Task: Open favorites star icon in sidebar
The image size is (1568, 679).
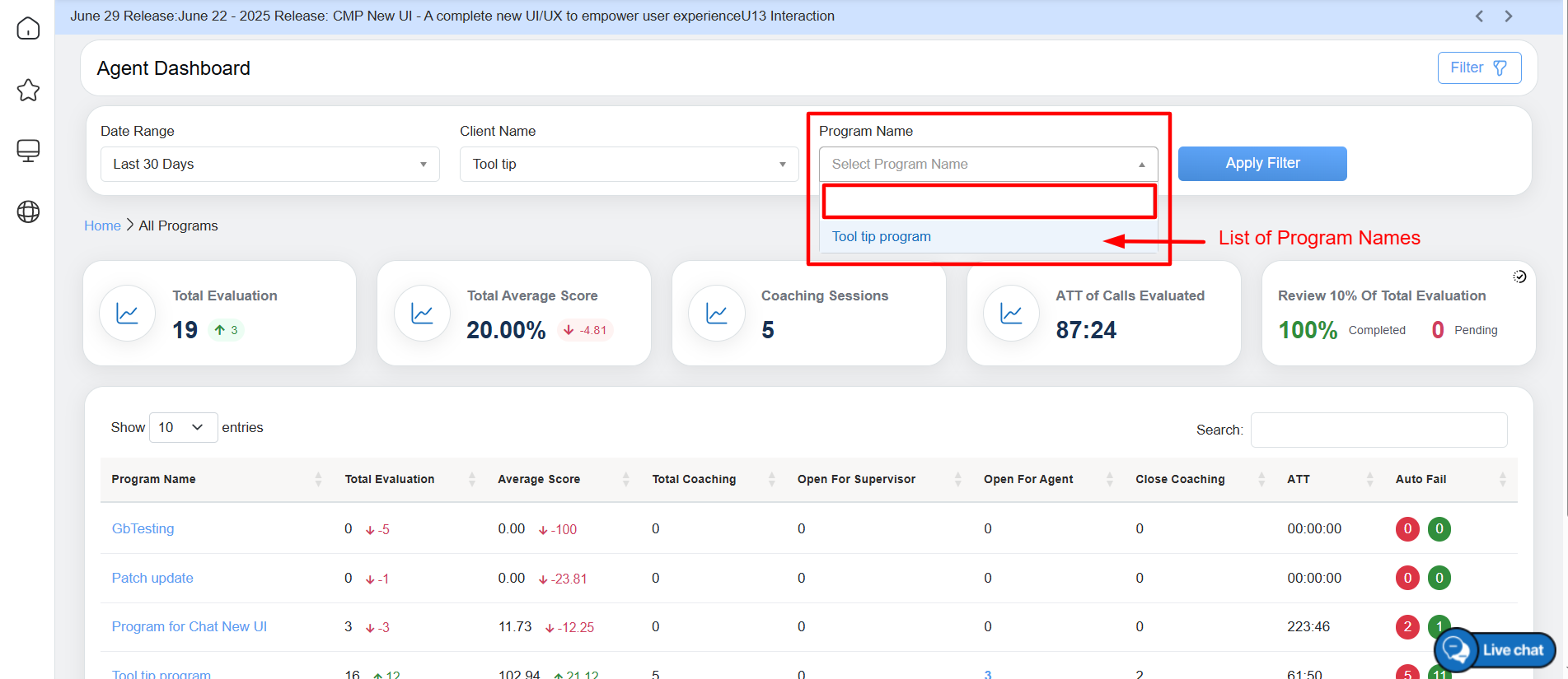Action: 28,90
